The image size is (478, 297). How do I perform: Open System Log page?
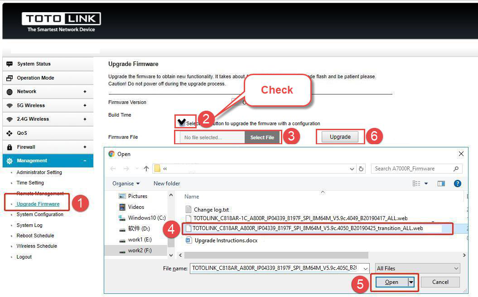pos(29,225)
